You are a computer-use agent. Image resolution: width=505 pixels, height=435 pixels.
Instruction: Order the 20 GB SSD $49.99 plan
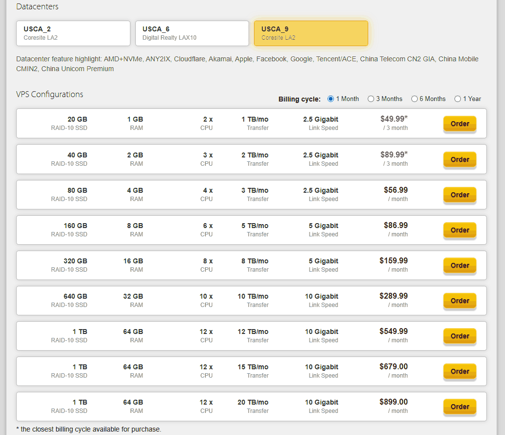coord(459,124)
